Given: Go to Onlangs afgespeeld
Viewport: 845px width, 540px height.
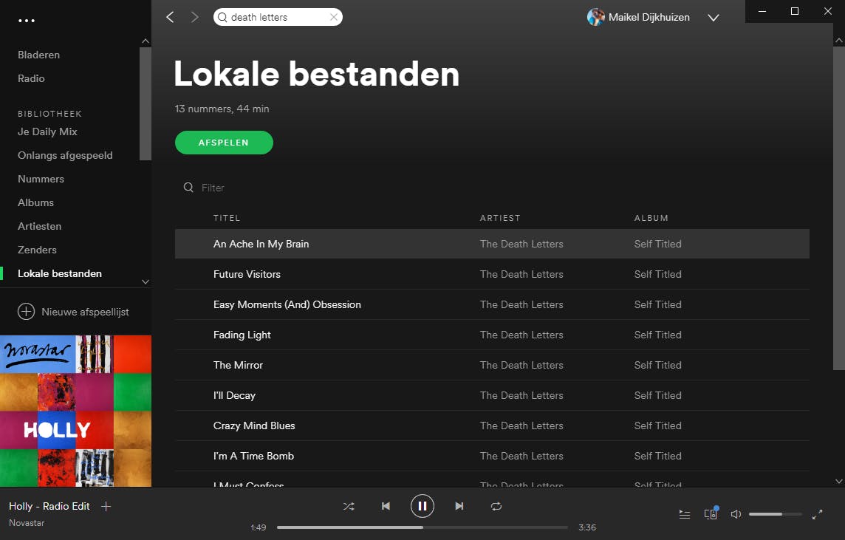Looking at the screenshot, I should (65, 155).
